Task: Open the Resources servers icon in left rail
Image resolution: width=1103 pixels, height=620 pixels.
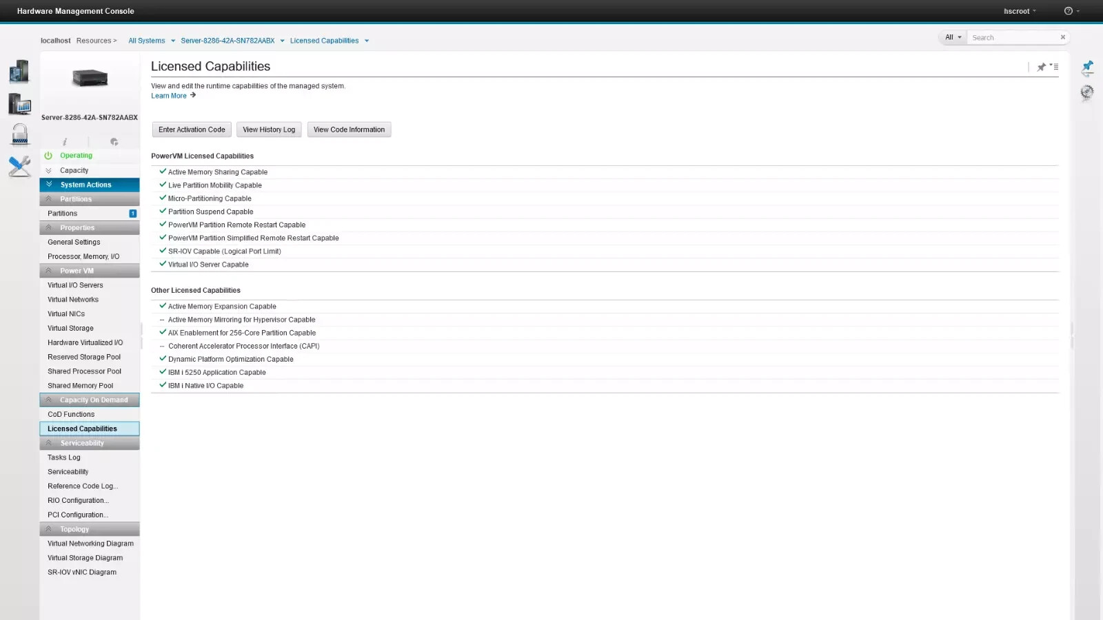Action: pos(19,71)
